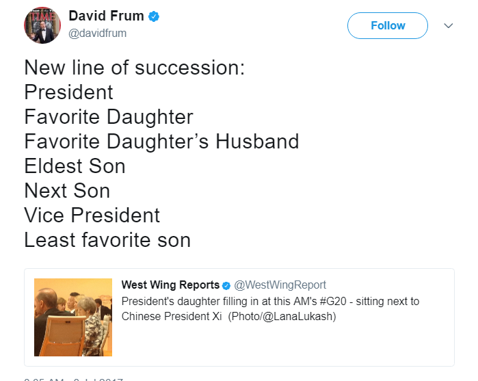This screenshot has height=381, width=478.
Task: Click David Frum's profile avatar
Action: 42,25
